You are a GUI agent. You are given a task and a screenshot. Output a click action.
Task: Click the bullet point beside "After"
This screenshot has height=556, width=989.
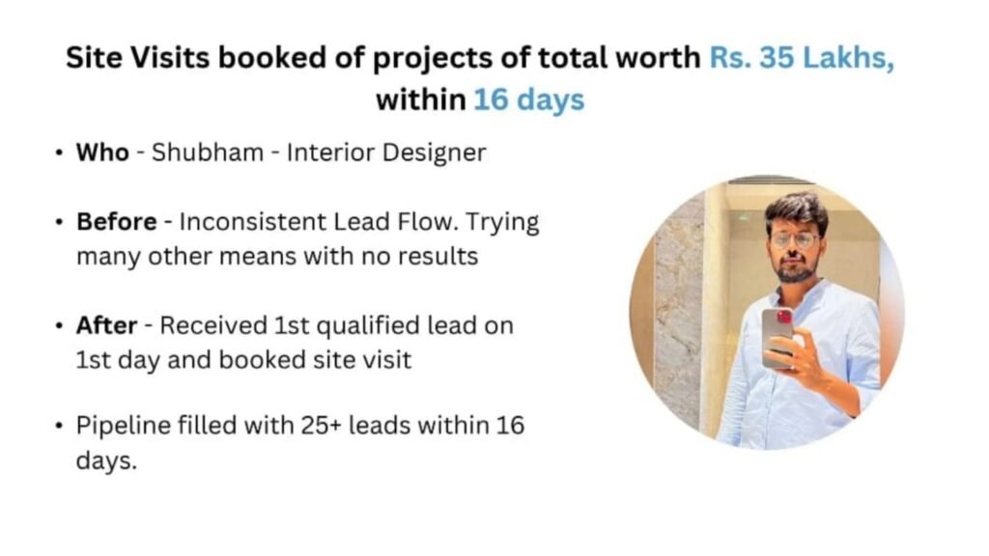60,326
